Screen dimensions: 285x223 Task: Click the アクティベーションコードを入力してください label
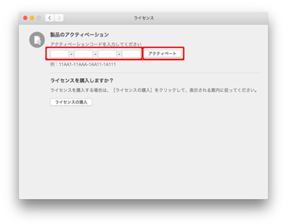pyautogui.click(x=95, y=44)
